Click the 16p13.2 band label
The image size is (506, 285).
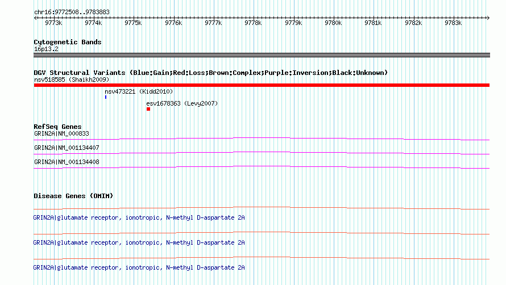click(46, 49)
